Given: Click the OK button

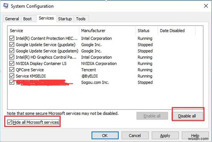Looking at the screenshot, I should coord(105,136).
